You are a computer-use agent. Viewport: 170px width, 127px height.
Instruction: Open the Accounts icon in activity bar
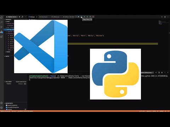pos(1,103)
